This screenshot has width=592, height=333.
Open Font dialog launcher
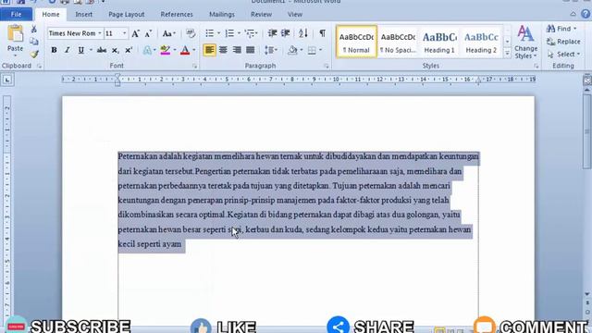pyautogui.click(x=195, y=66)
